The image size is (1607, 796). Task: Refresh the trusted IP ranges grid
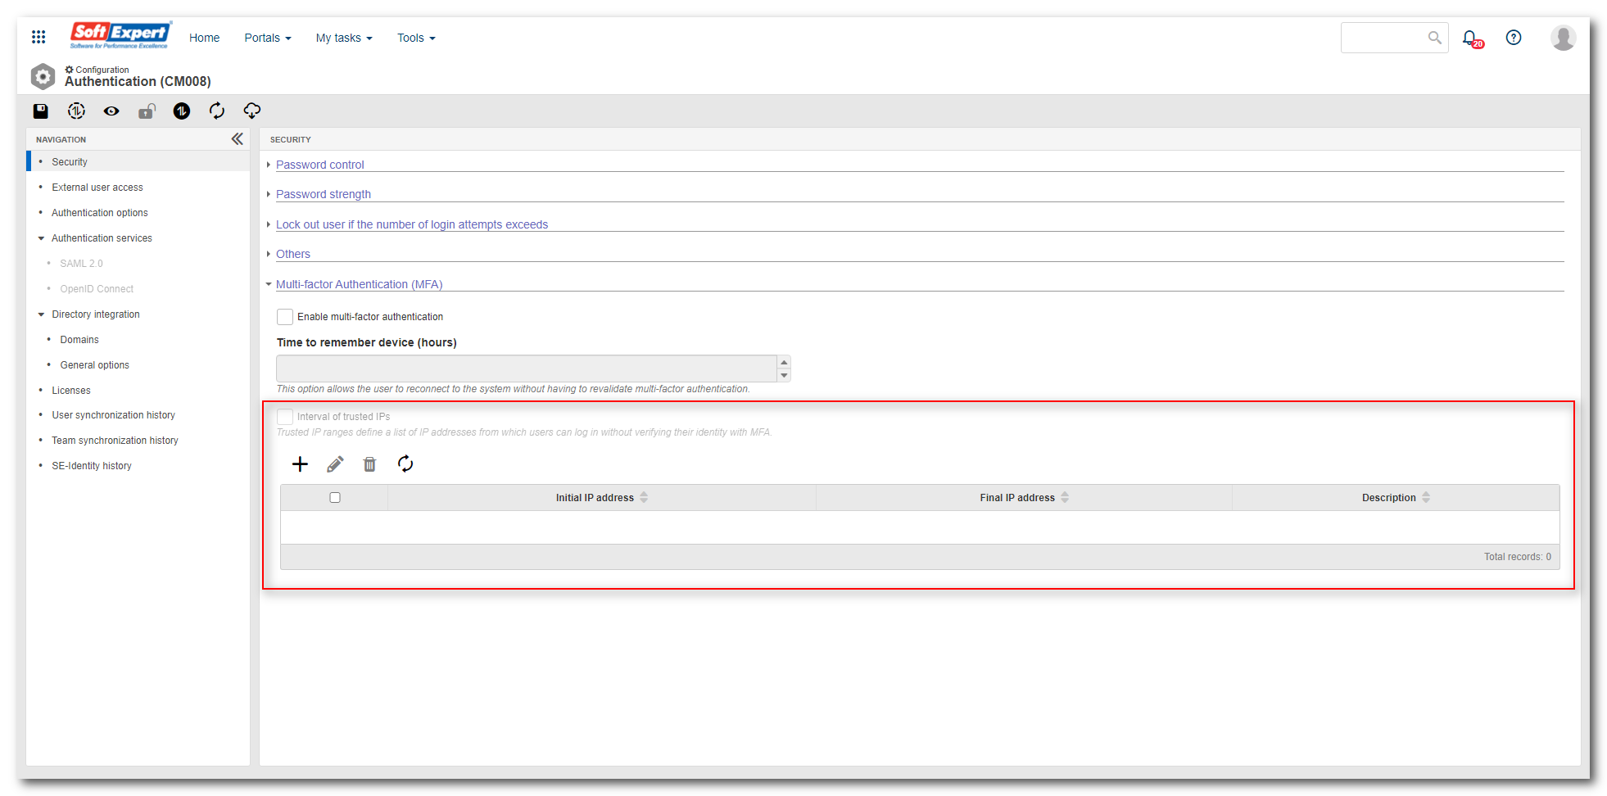tap(405, 464)
